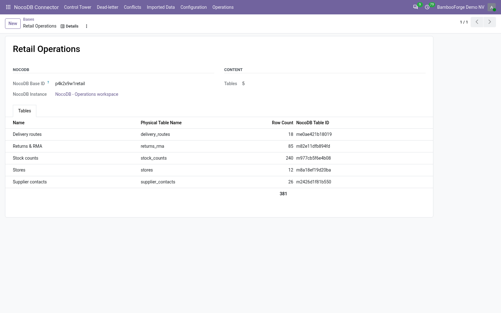This screenshot has width=501, height=313.
Task: Click the New button
Action: coord(13,23)
